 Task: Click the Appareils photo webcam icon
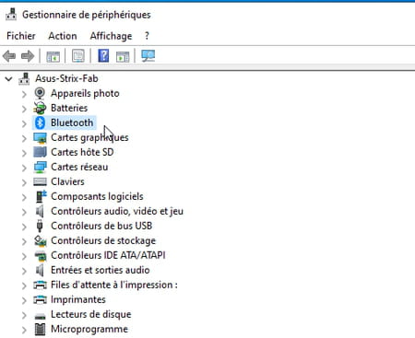[40, 93]
